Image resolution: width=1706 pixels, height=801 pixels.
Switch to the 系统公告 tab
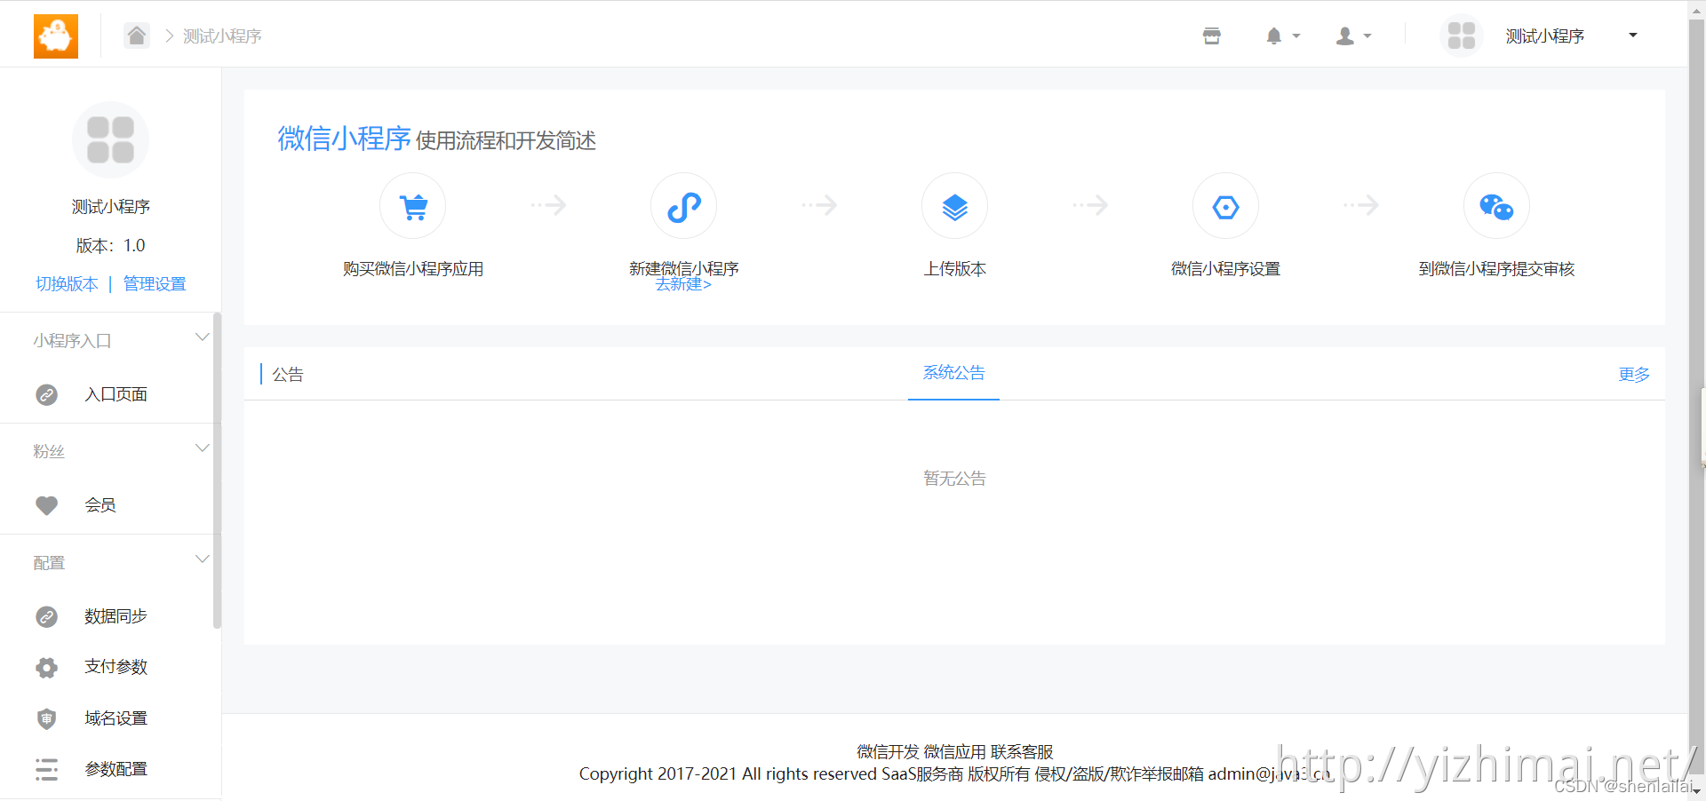pos(953,373)
